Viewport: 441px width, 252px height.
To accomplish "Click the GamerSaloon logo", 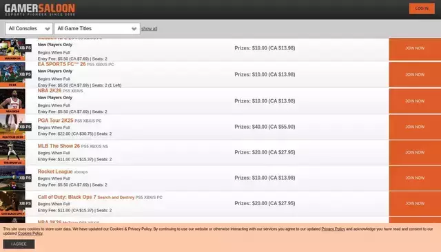I will [40, 10].
